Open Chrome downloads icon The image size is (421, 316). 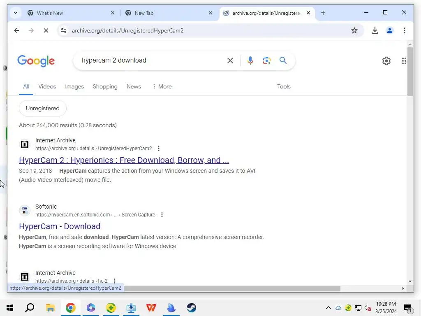point(375,30)
